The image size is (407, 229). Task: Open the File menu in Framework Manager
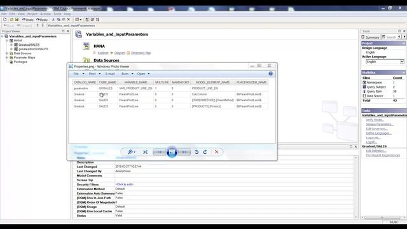tap(4, 14)
